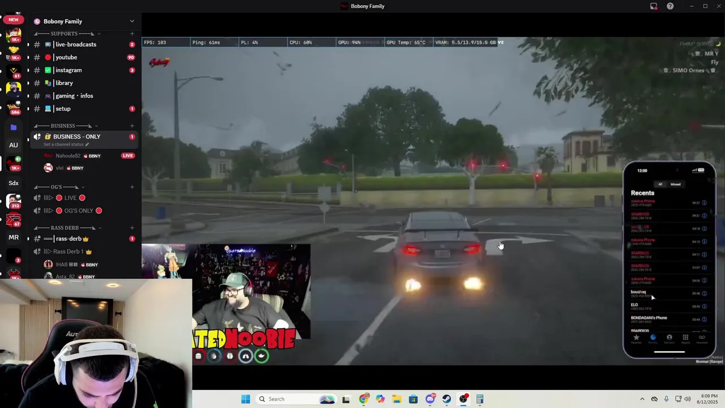The image size is (725, 408).
Task: Click the LIVE badge next to Nahoule82
Action: click(x=128, y=156)
